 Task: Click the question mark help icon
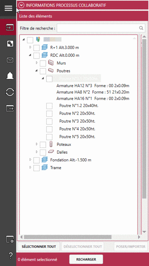[x=10, y=255]
